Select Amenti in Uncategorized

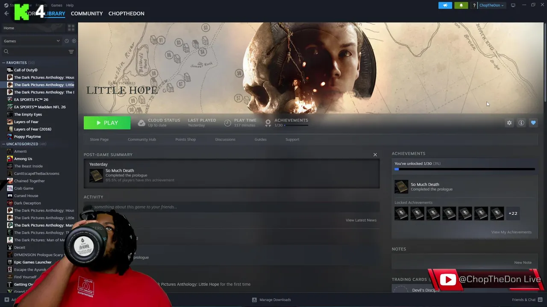tap(20, 151)
